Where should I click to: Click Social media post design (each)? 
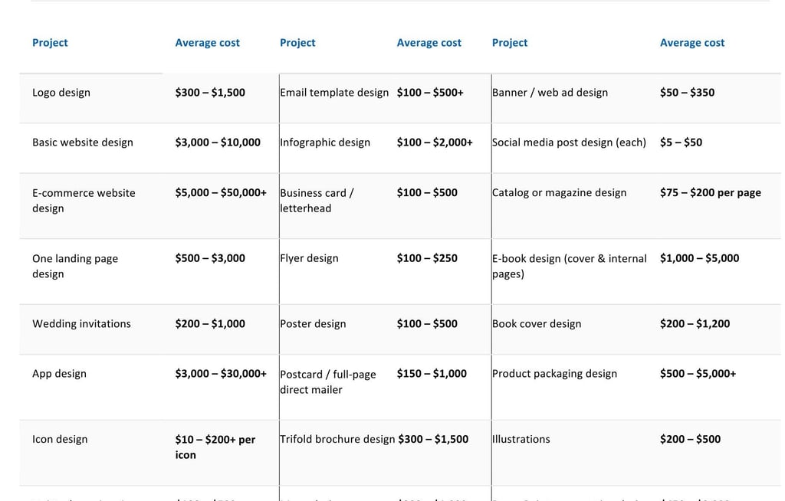(x=569, y=142)
